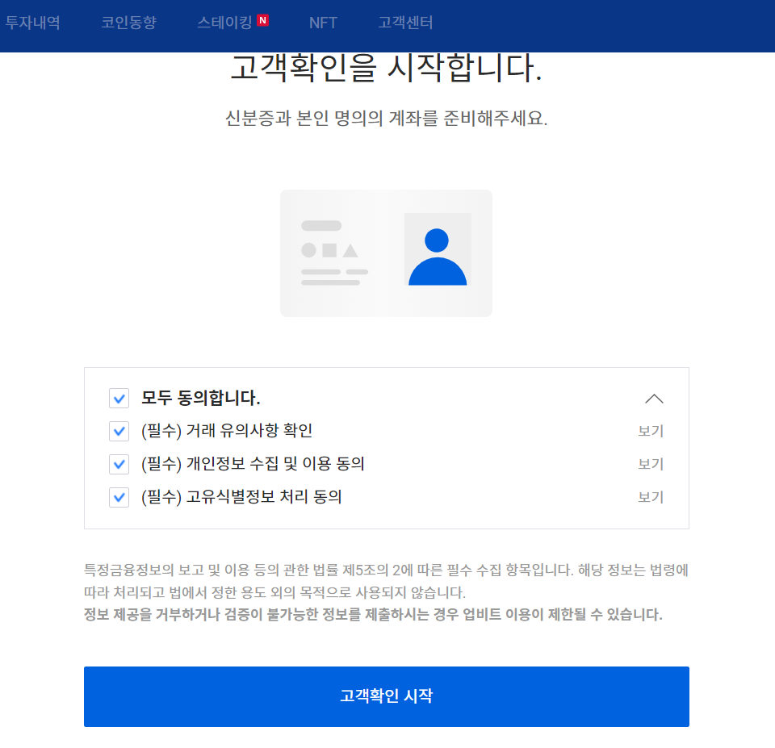Click the (필수) 개인정보 수집 및 이용 동의 label
The height and width of the screenshot is (748, 775).
coord(253,464)
